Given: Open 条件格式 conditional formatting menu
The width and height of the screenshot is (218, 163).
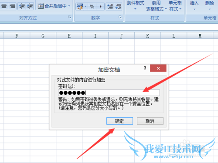Looking at the screenshot, I should [136, 6].
